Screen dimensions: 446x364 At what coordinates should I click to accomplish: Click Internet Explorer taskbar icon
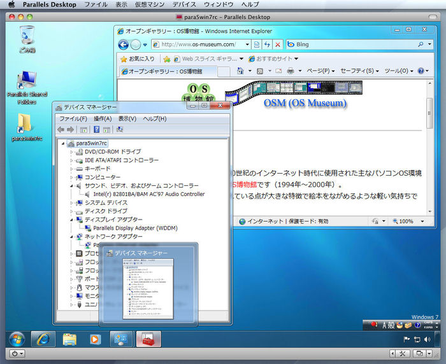[x=43, y=339]
